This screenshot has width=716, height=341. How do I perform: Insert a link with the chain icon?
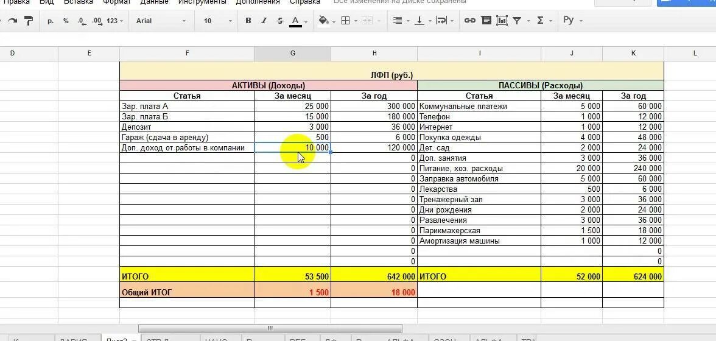(x=470, y=21)
